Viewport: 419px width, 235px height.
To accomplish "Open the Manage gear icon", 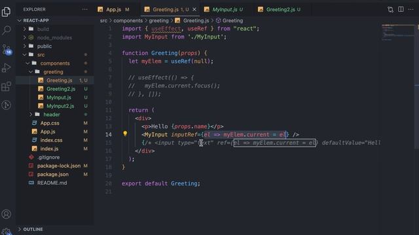I will (6, 231).
